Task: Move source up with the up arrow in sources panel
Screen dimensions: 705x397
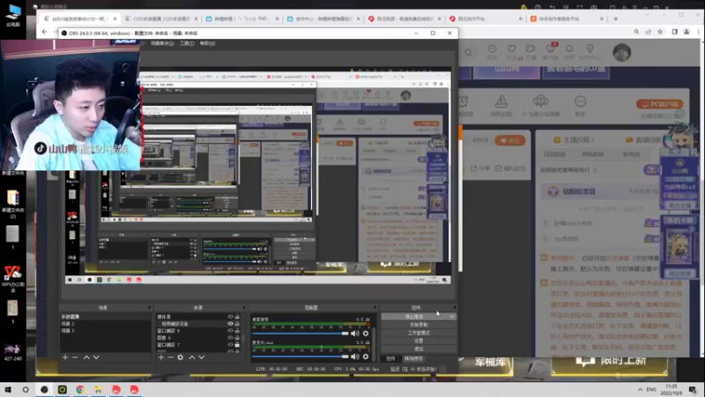Action: pyautogui.click(x=192, y=357)
